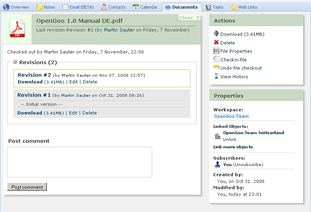Go to the Web Links tab
Viewport: 311px width, 212px height.
pos(244,7)
